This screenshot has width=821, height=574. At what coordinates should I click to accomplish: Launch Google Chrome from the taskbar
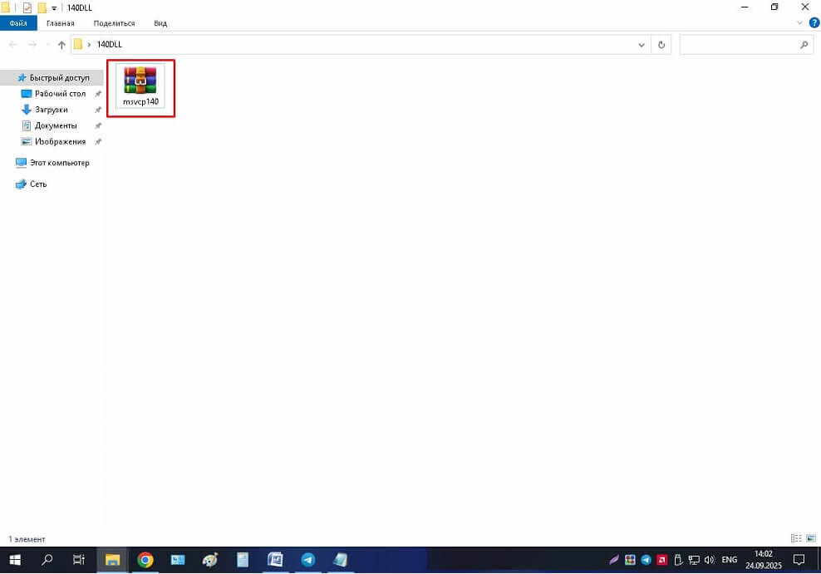(x=145, y=560)
